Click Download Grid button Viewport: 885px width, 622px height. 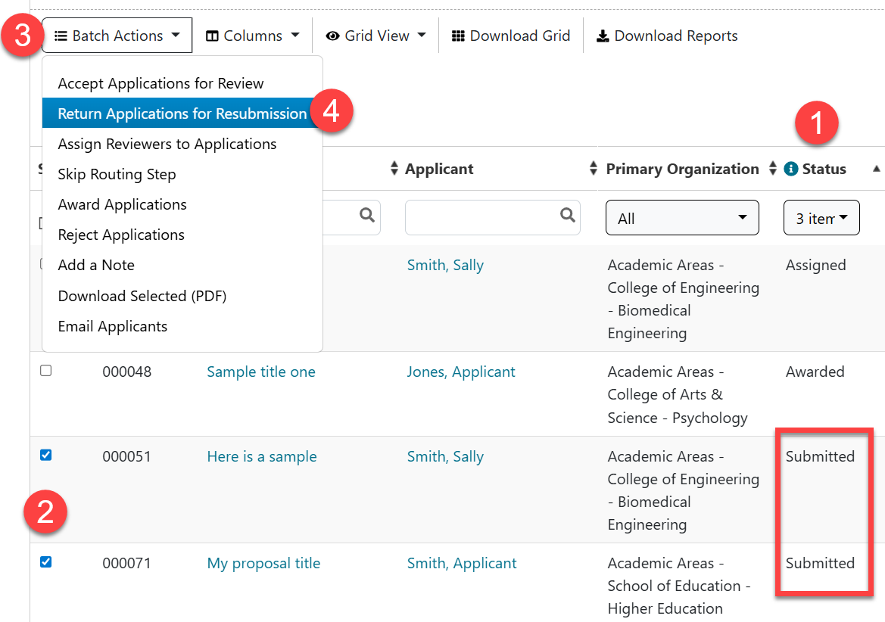pos(511,36)
